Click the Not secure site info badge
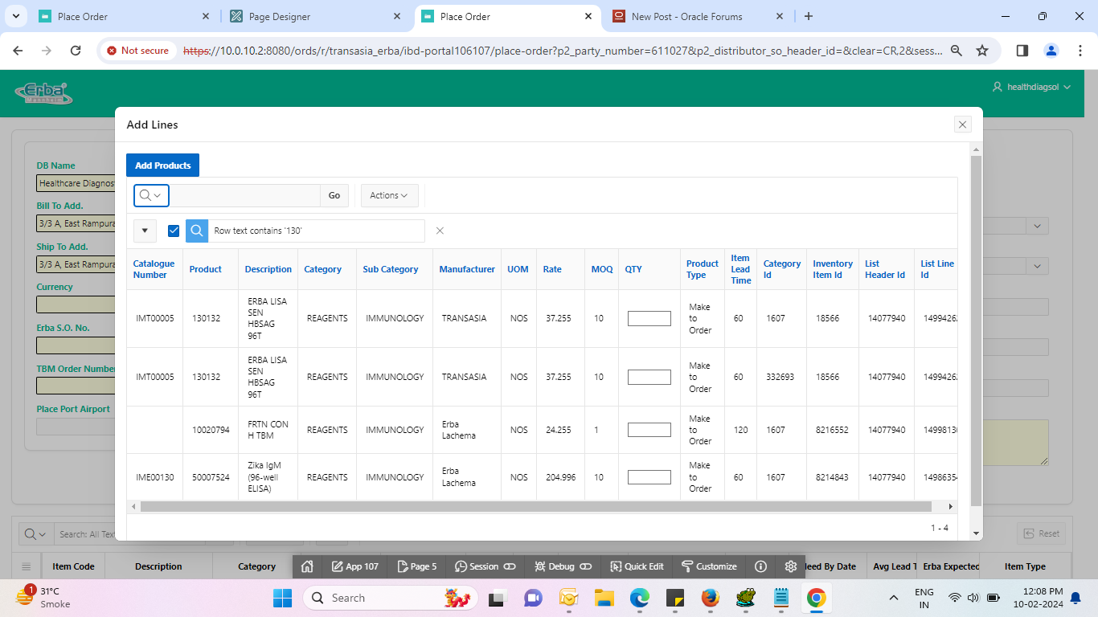Viewport: 1098px width, 617px height. pyautogui.click(x=137, y=50)
